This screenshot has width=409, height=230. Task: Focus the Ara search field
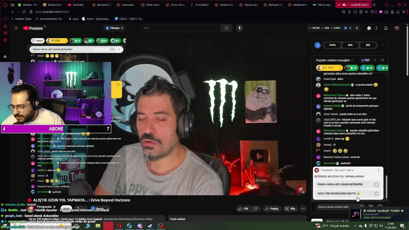click(x=181, y=28)
